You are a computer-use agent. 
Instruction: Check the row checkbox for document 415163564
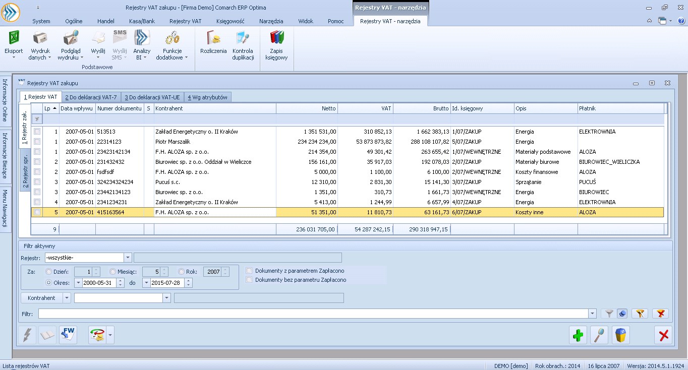click(37, 212)
